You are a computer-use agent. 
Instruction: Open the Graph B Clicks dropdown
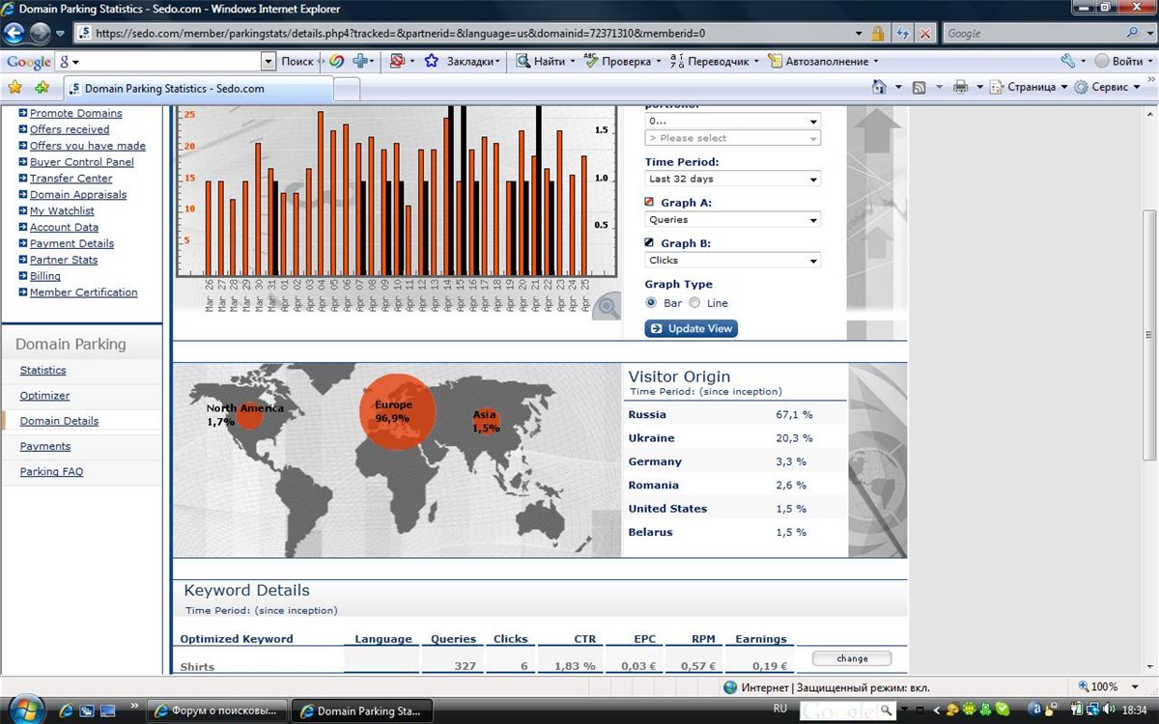click(x=733, y=261)
